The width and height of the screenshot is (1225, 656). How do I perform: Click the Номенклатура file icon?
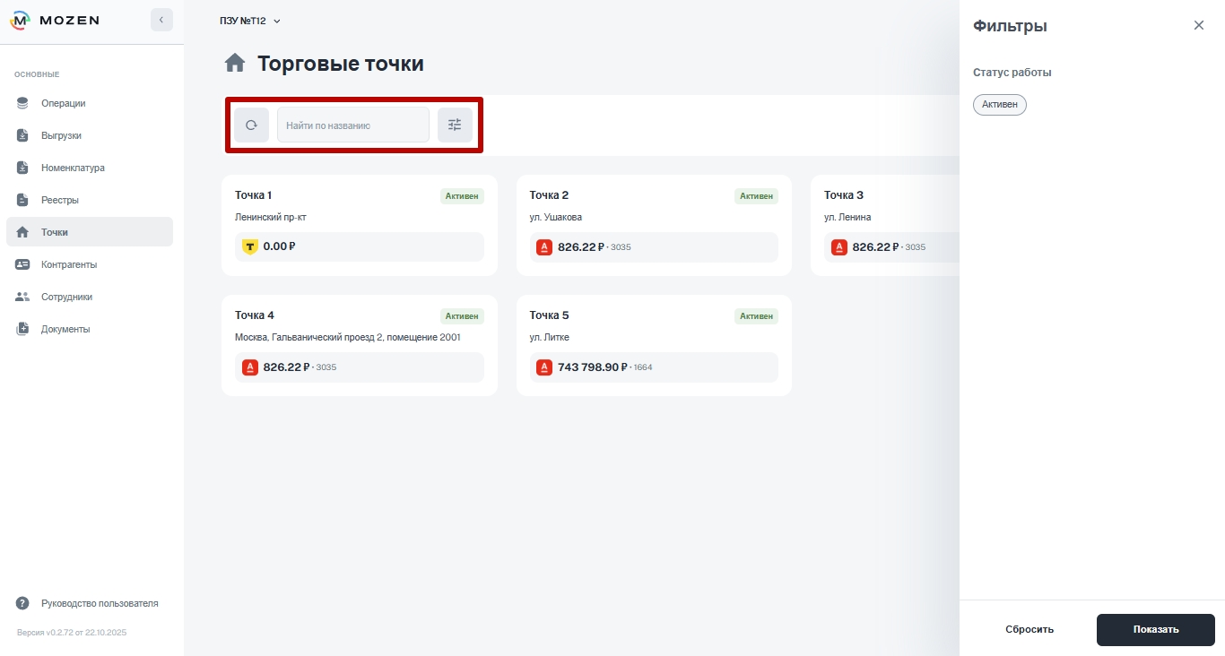pyautogui.click(x=22, y=168)
